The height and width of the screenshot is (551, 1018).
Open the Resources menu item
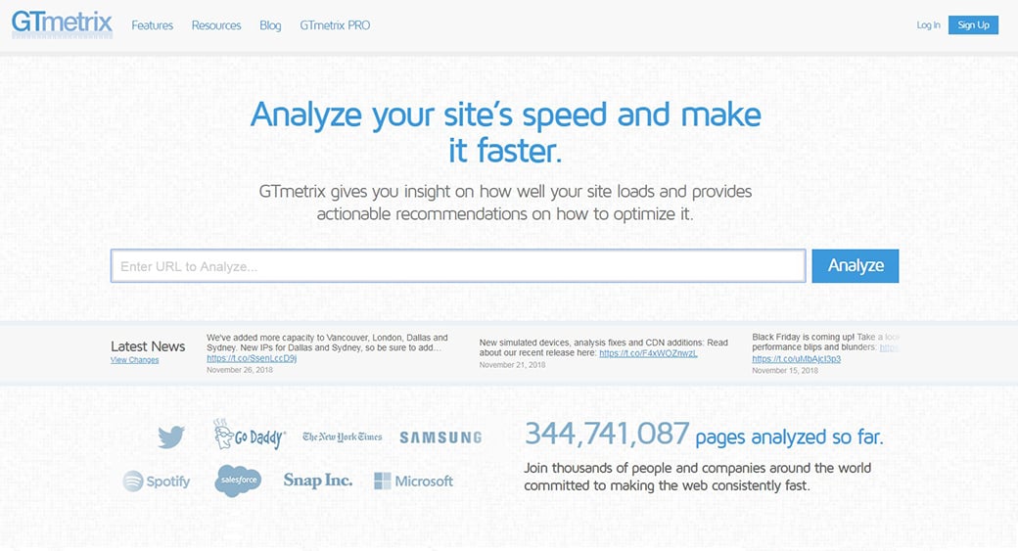coord(216,25)
